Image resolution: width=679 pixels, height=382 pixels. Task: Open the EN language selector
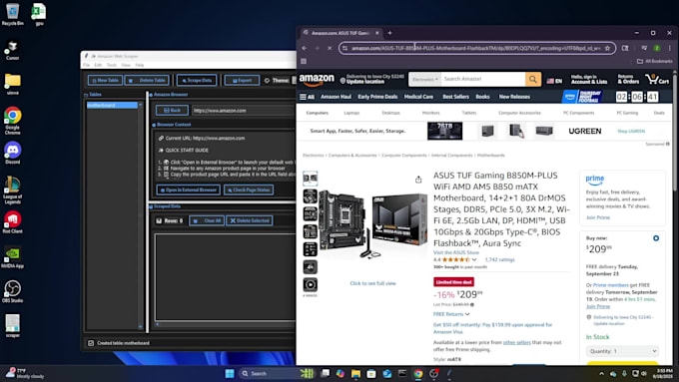tap(554, 81)
